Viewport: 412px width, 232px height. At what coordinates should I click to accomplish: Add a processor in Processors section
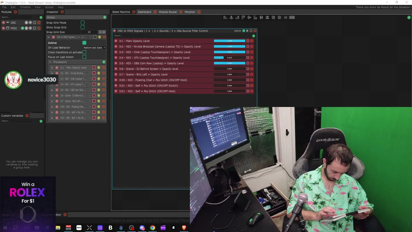tap(104, 62)
